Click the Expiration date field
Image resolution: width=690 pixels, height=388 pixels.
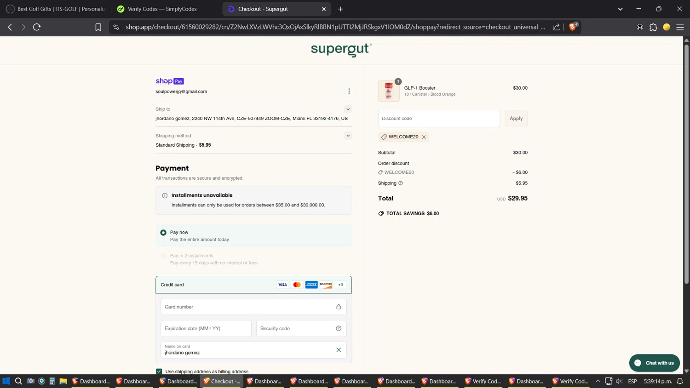[x=206, y=328]
